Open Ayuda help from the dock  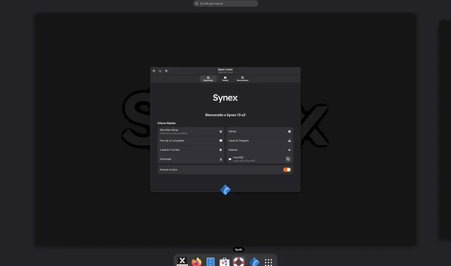click(239, 262)
